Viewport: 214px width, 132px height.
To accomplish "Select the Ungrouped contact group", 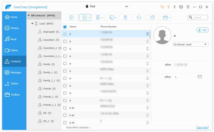I will click(x=49, y=32).
